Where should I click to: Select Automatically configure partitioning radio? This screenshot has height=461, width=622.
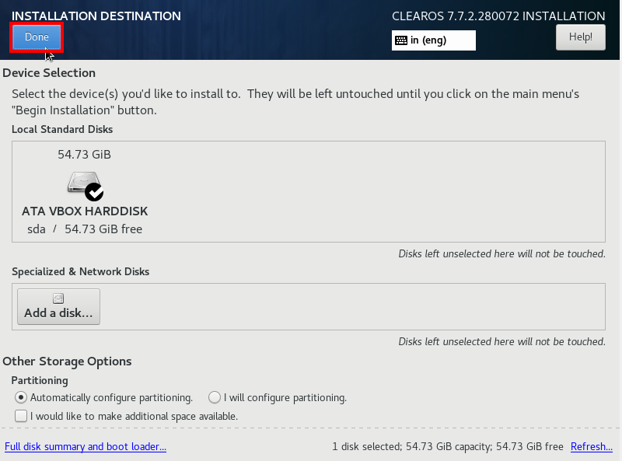[21, 397]
